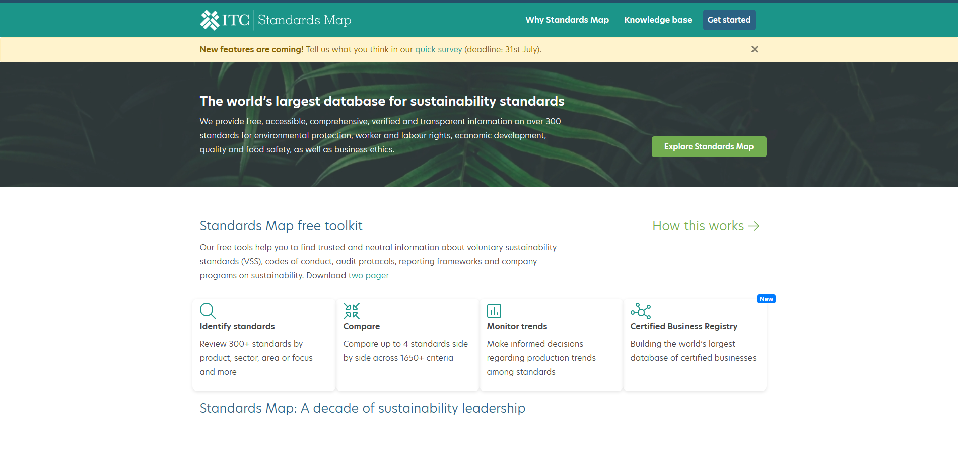Image resolution: width=958 pixels, height=468 pixels.
Task: Click the magnifier icon for Identify standards
Action: tap(208, 310)
